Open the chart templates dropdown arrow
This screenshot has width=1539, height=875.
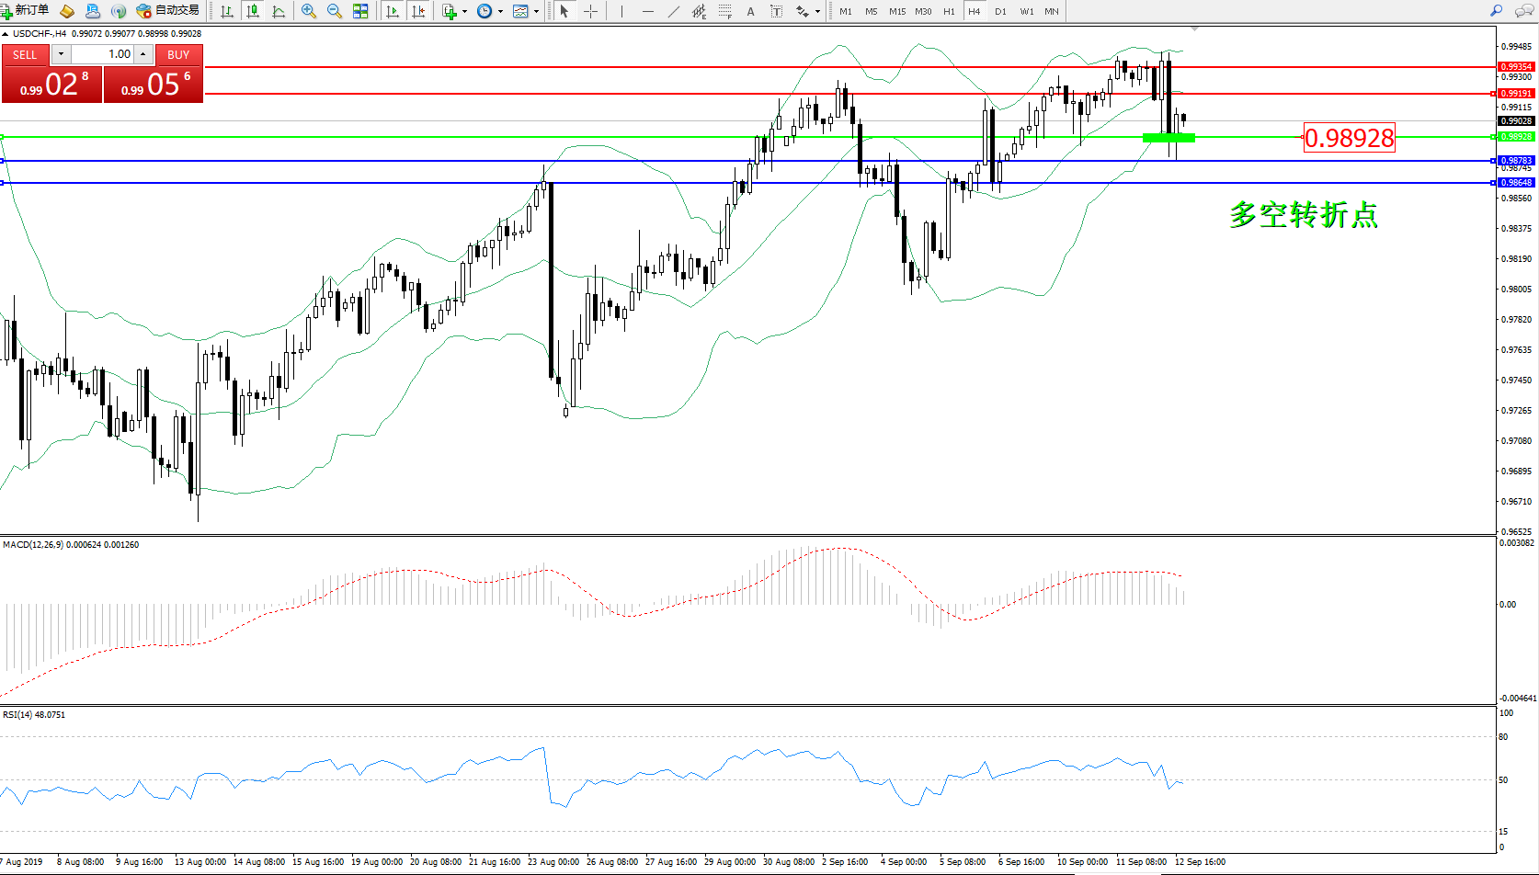pos(536,11)
